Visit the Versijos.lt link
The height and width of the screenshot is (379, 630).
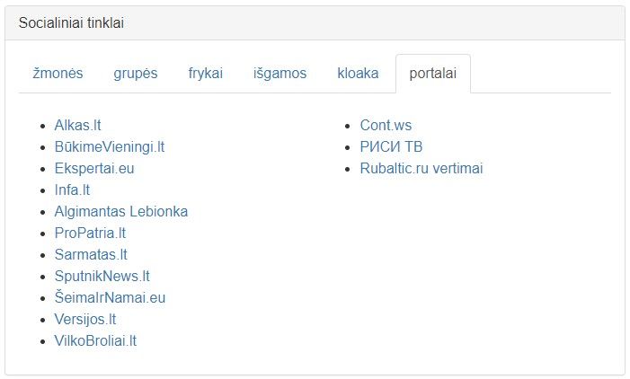[x=84, y=320]
